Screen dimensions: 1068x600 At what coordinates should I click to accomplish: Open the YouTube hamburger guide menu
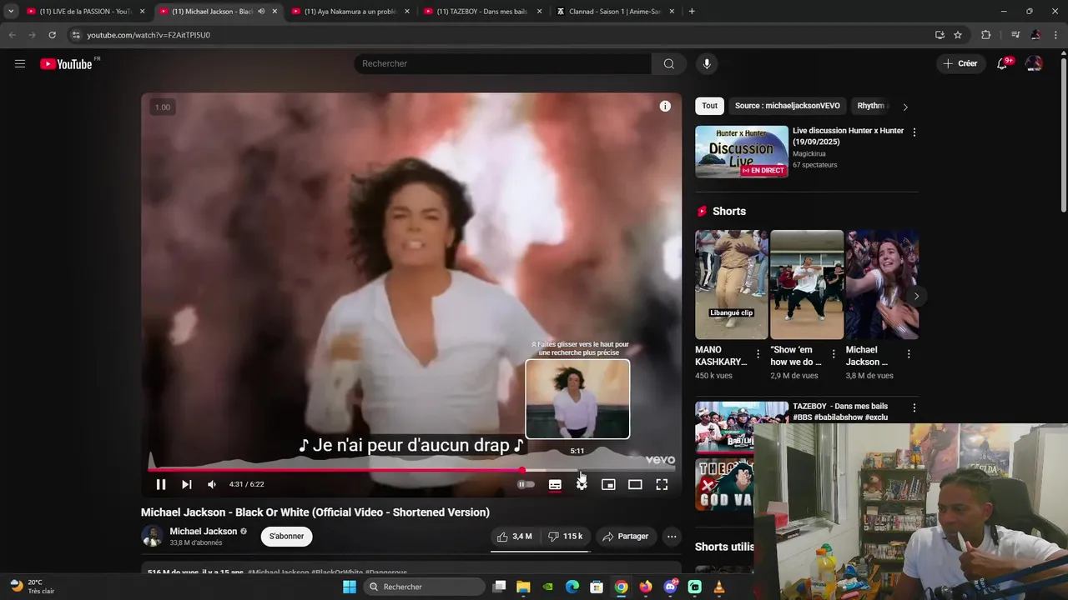coord(20,63)
